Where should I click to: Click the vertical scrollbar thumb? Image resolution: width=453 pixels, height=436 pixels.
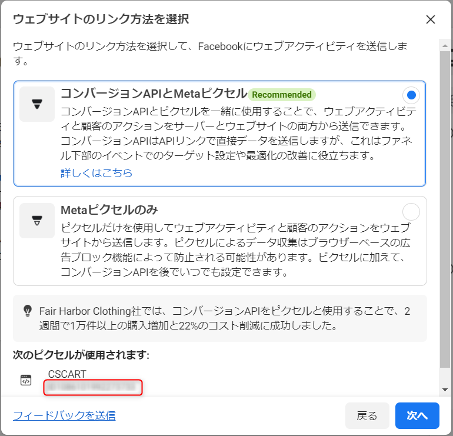click(x=445, y=206)
